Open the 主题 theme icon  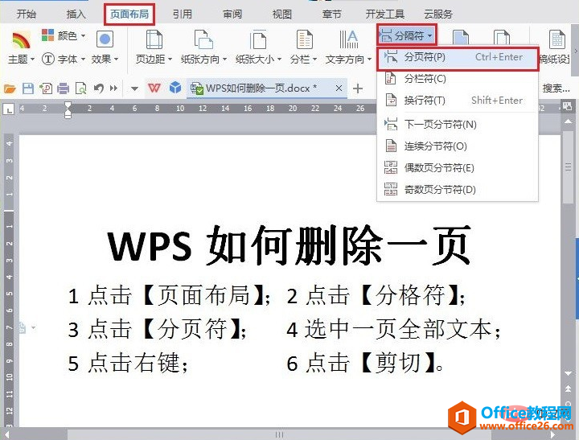tap(21, 40)
